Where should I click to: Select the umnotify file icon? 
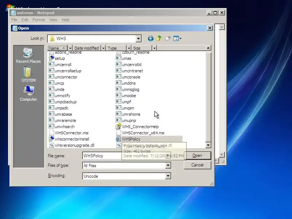pyautogui.click(x=51, y=95)
